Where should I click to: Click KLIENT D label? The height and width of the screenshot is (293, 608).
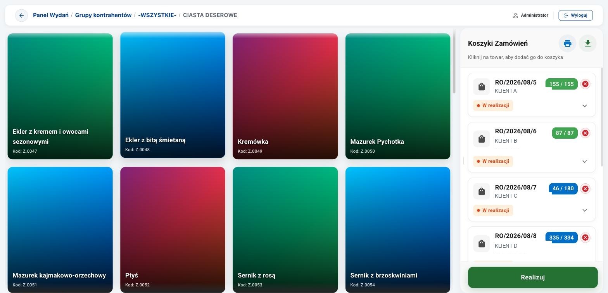point(506,246)
